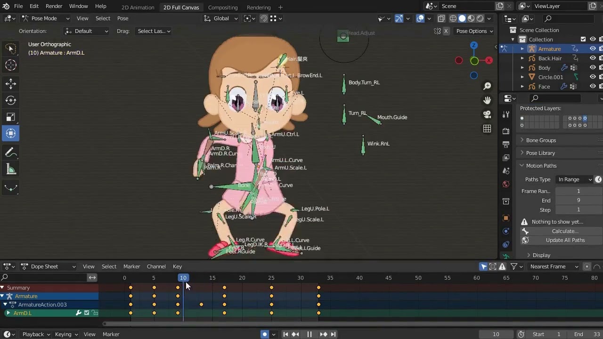Toggle viewport gizmos button
Image resolution: width=603 pixels, height=339 pixels.
pyautogui.click(x=399, y=18)
